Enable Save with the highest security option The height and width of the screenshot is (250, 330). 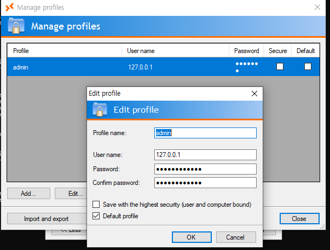point(96,205)
